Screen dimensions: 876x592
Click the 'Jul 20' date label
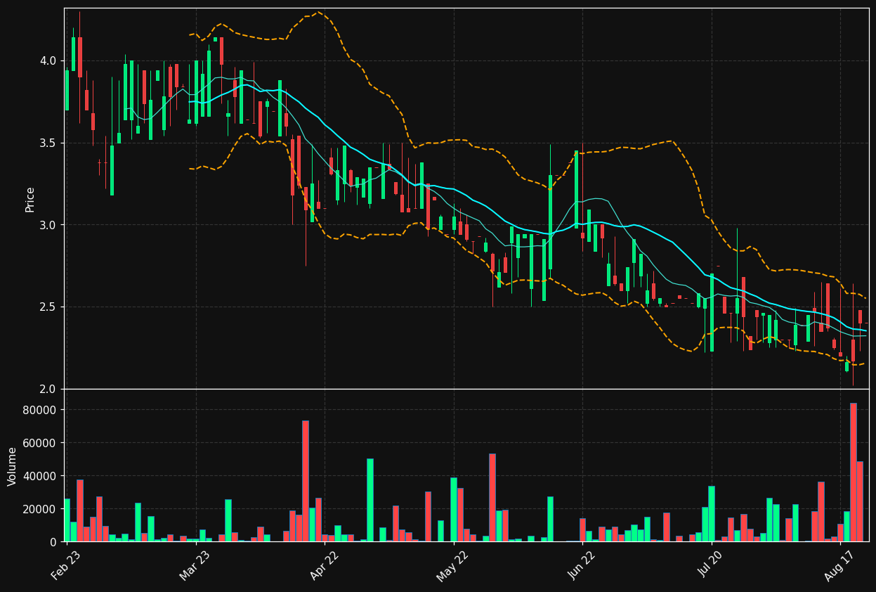coord(711,565)
